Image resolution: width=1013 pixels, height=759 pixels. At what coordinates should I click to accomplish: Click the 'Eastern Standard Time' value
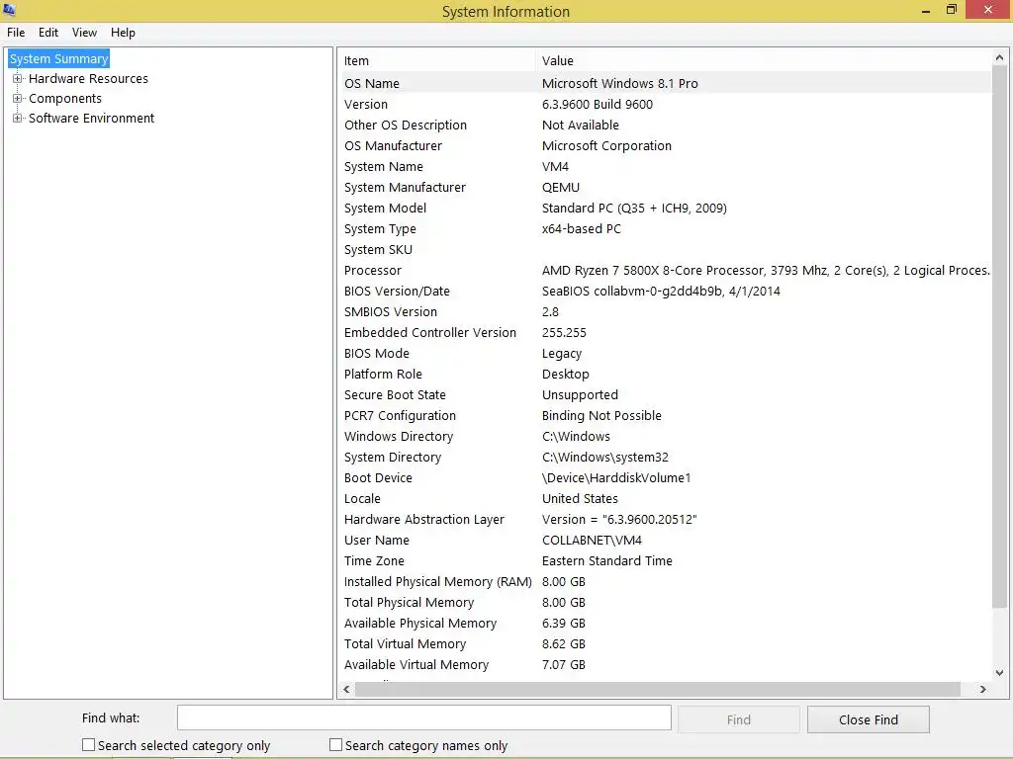point(606,561)
